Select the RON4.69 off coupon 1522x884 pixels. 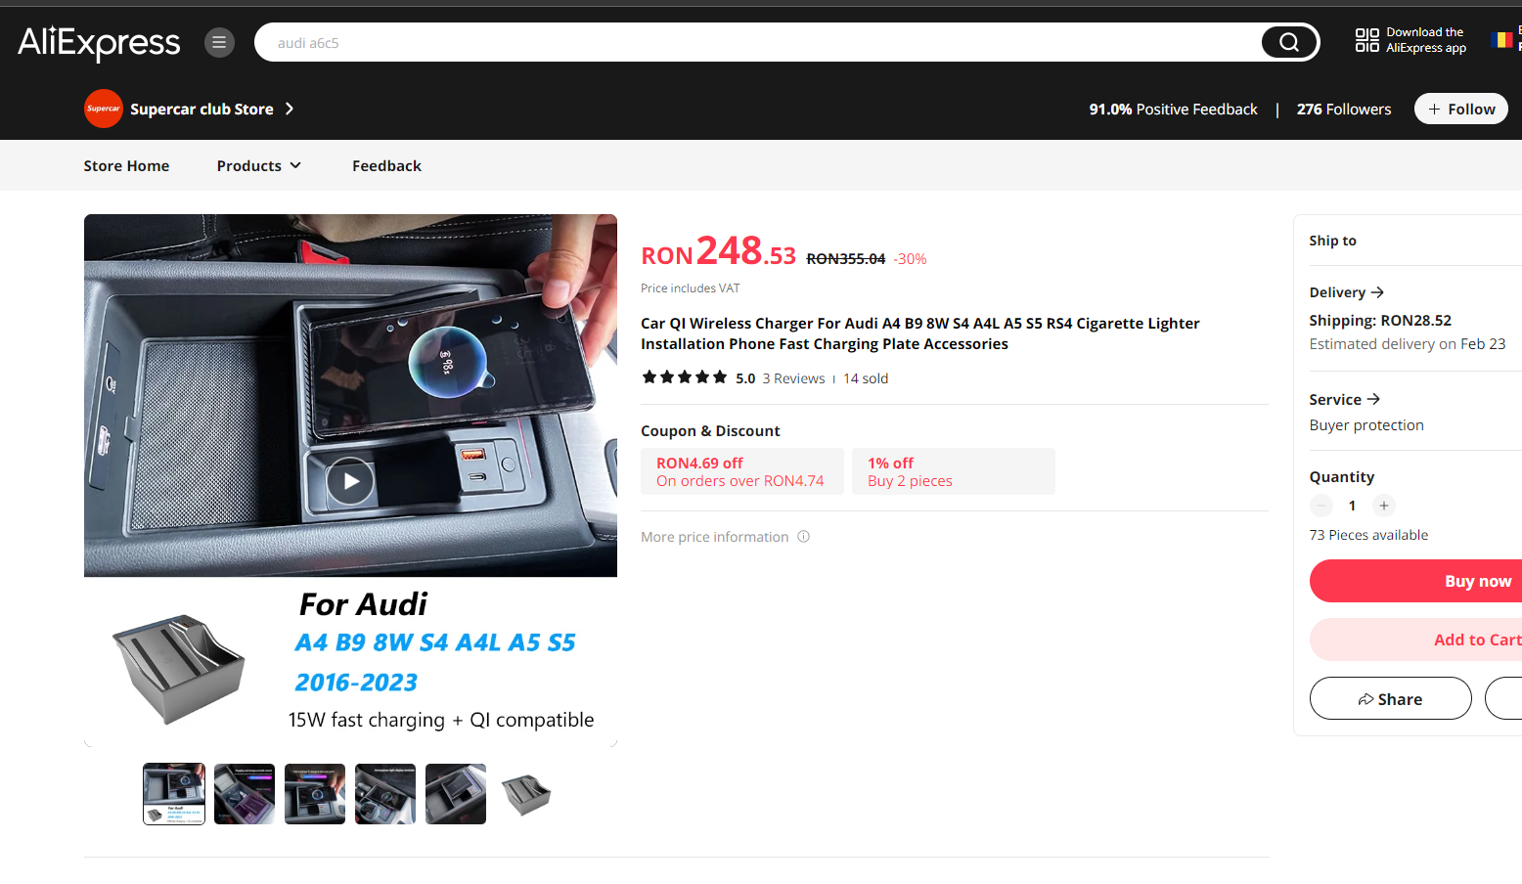point(742,471)
